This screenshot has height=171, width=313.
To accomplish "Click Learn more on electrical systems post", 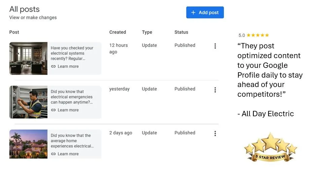I will pos(68,67).
